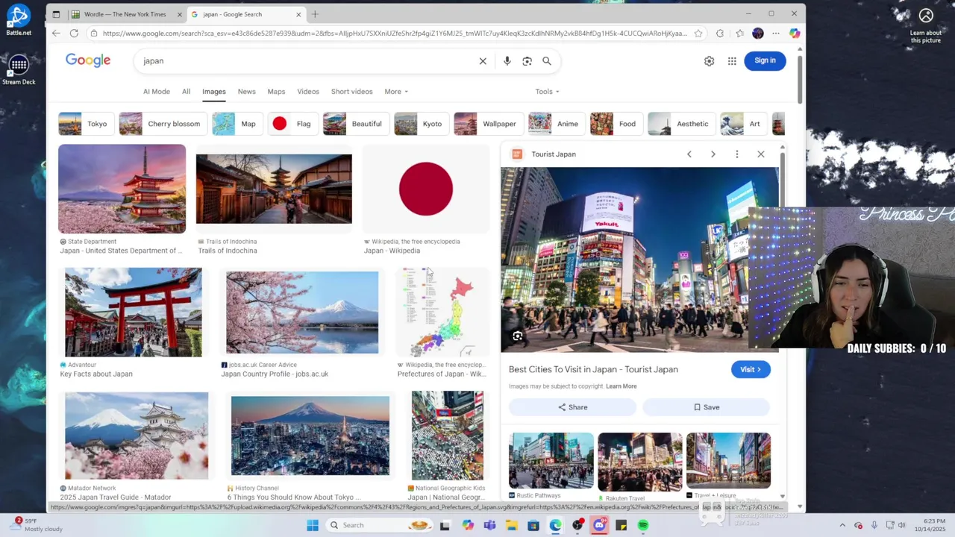Open the browser extensions puzzle icon
Screen dimensions: 955x537
719,33
